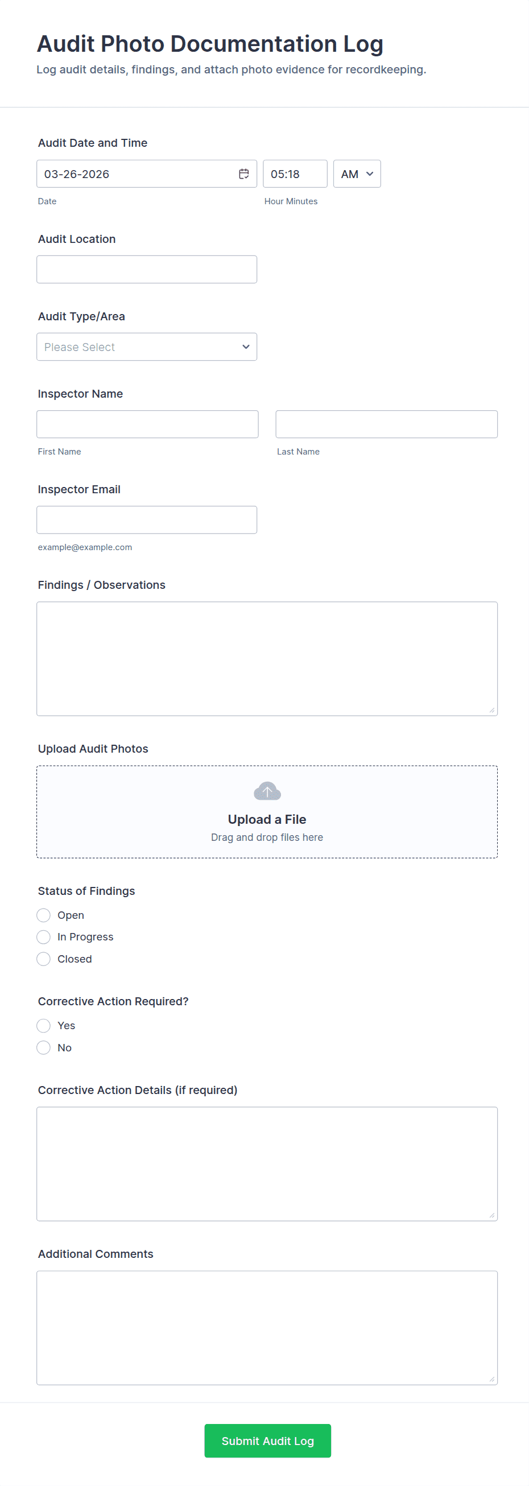
Task: Click the Corrective Action Details resize handle
Action: [x=491, y=1215]
